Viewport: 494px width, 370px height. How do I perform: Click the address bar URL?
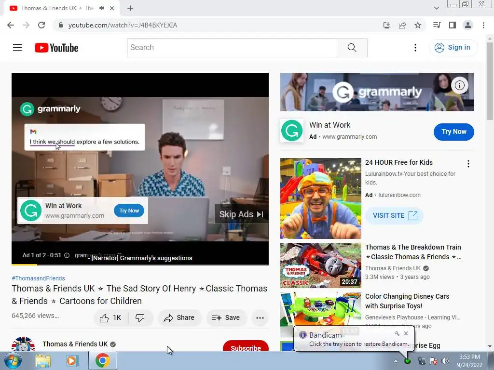pyautogui.click(x=123, y=25)
